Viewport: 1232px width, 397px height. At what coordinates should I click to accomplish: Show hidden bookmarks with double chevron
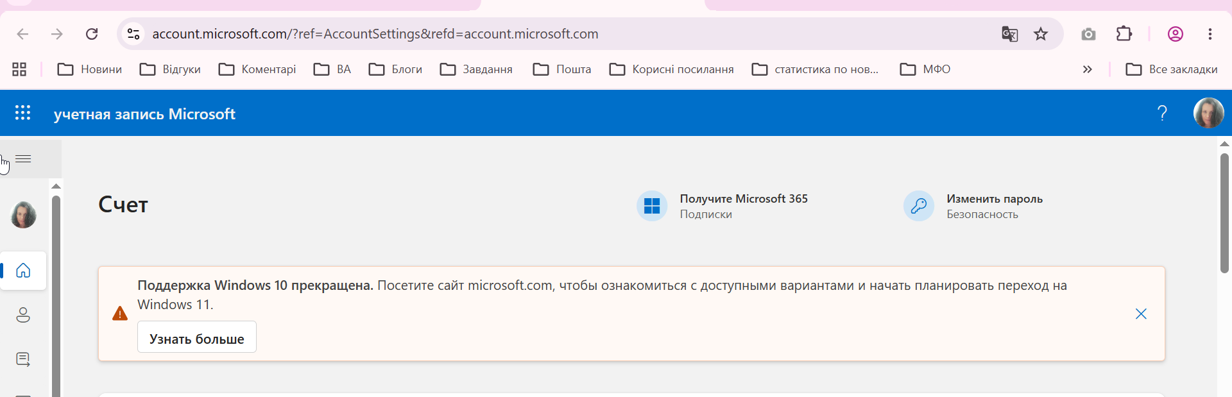1087,69
